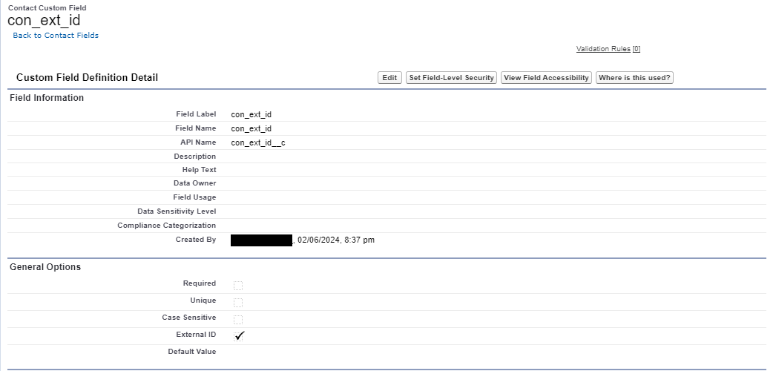This screenshot has width=776, height=371.
Task: Click View Field Accessibility button
Action: [x=546, y=78]
